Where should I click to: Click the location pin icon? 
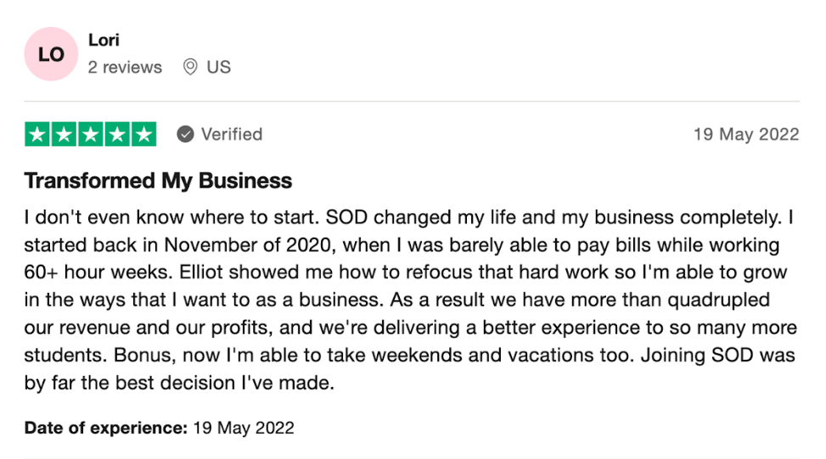pos(190,67)
